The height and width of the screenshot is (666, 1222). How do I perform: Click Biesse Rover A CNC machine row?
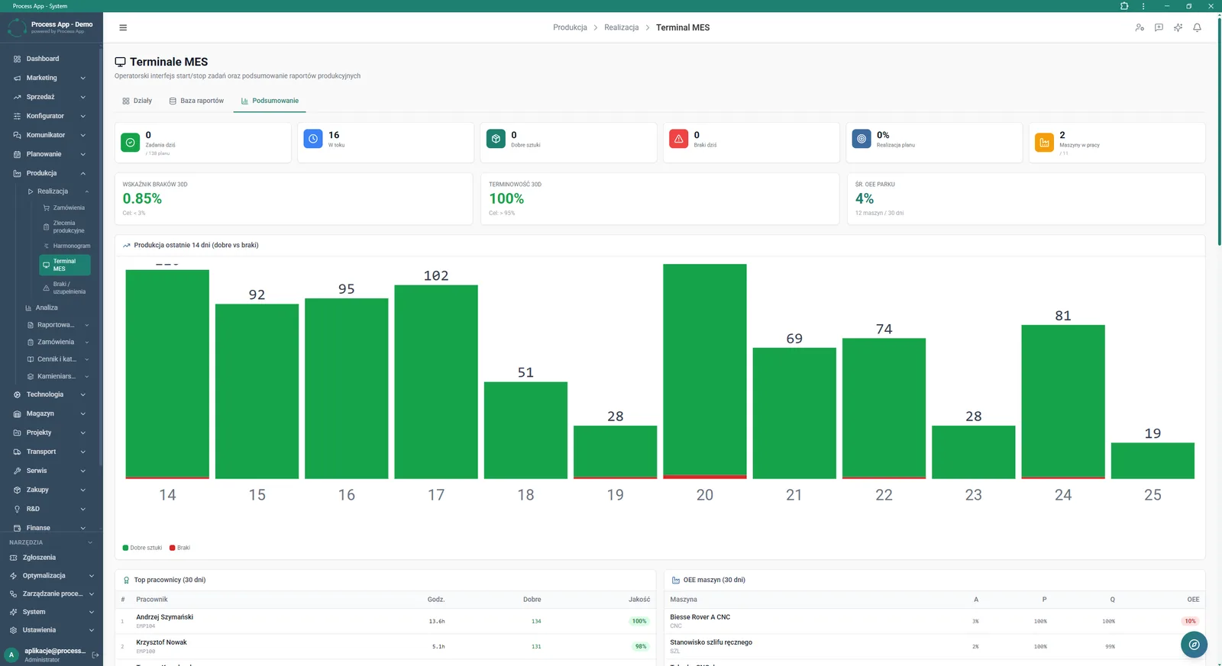click(935, 621)
